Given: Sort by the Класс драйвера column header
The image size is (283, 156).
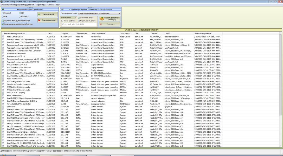Looking at the screenshot, I should tap(105, 34).
